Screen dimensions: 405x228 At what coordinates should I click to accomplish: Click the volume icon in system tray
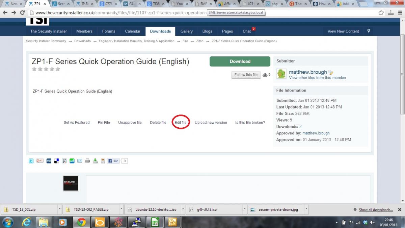point(372,222)
